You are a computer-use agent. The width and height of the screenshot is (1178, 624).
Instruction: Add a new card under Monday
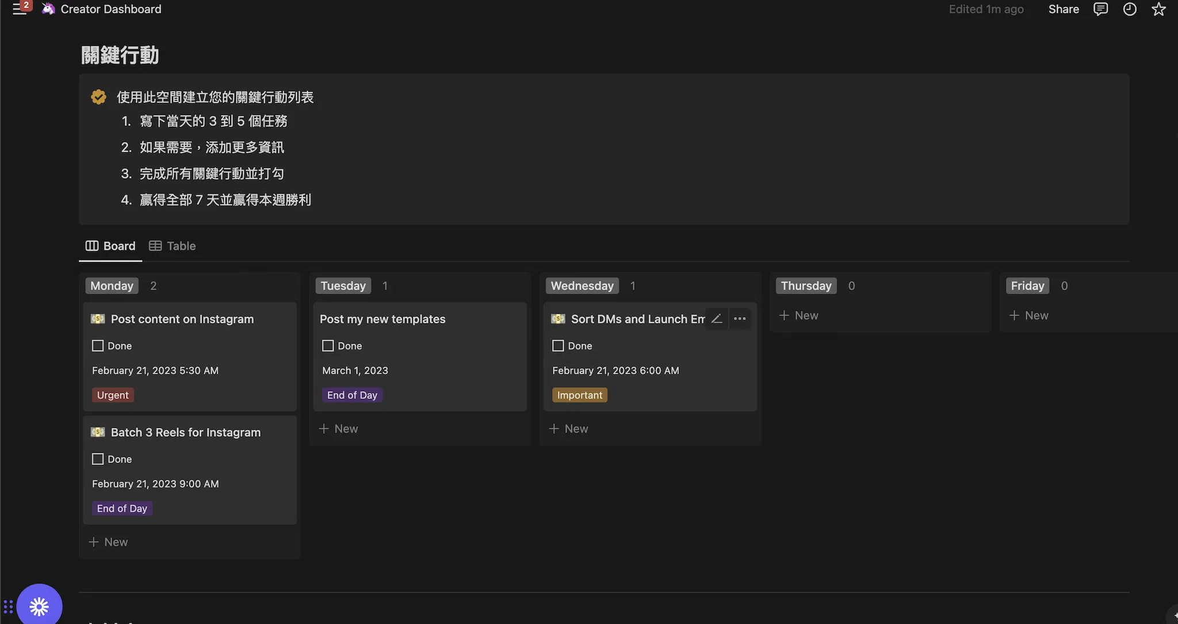coord(108,542)
